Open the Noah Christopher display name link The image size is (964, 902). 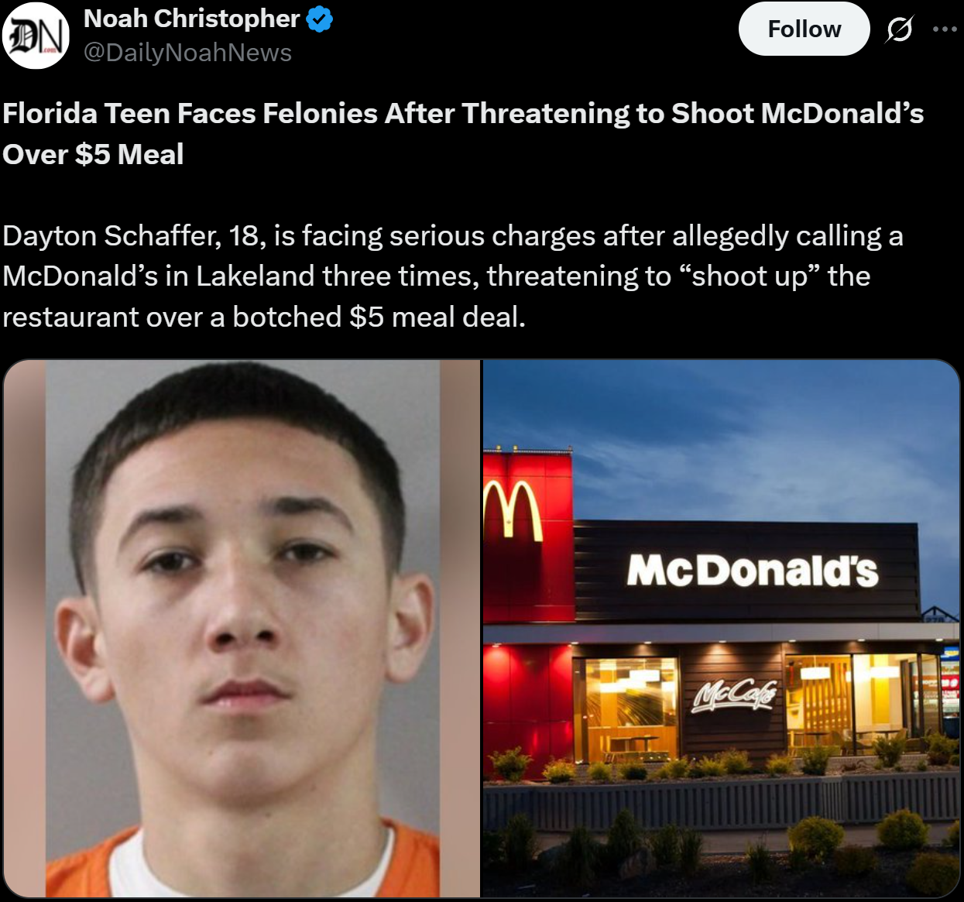pyautogui.click(x=191, y=19)
